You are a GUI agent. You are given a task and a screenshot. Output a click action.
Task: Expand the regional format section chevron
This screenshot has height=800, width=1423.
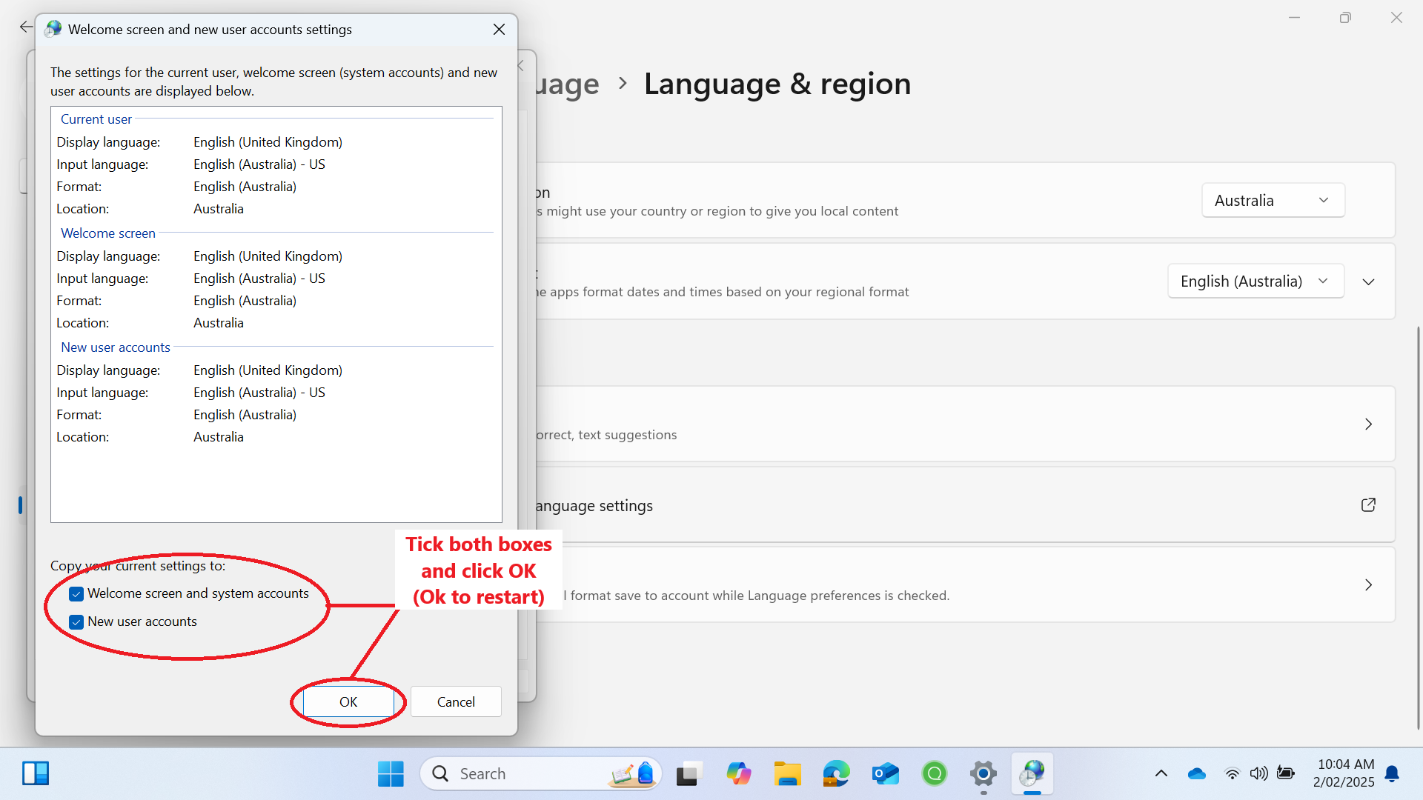[1368, 281]
